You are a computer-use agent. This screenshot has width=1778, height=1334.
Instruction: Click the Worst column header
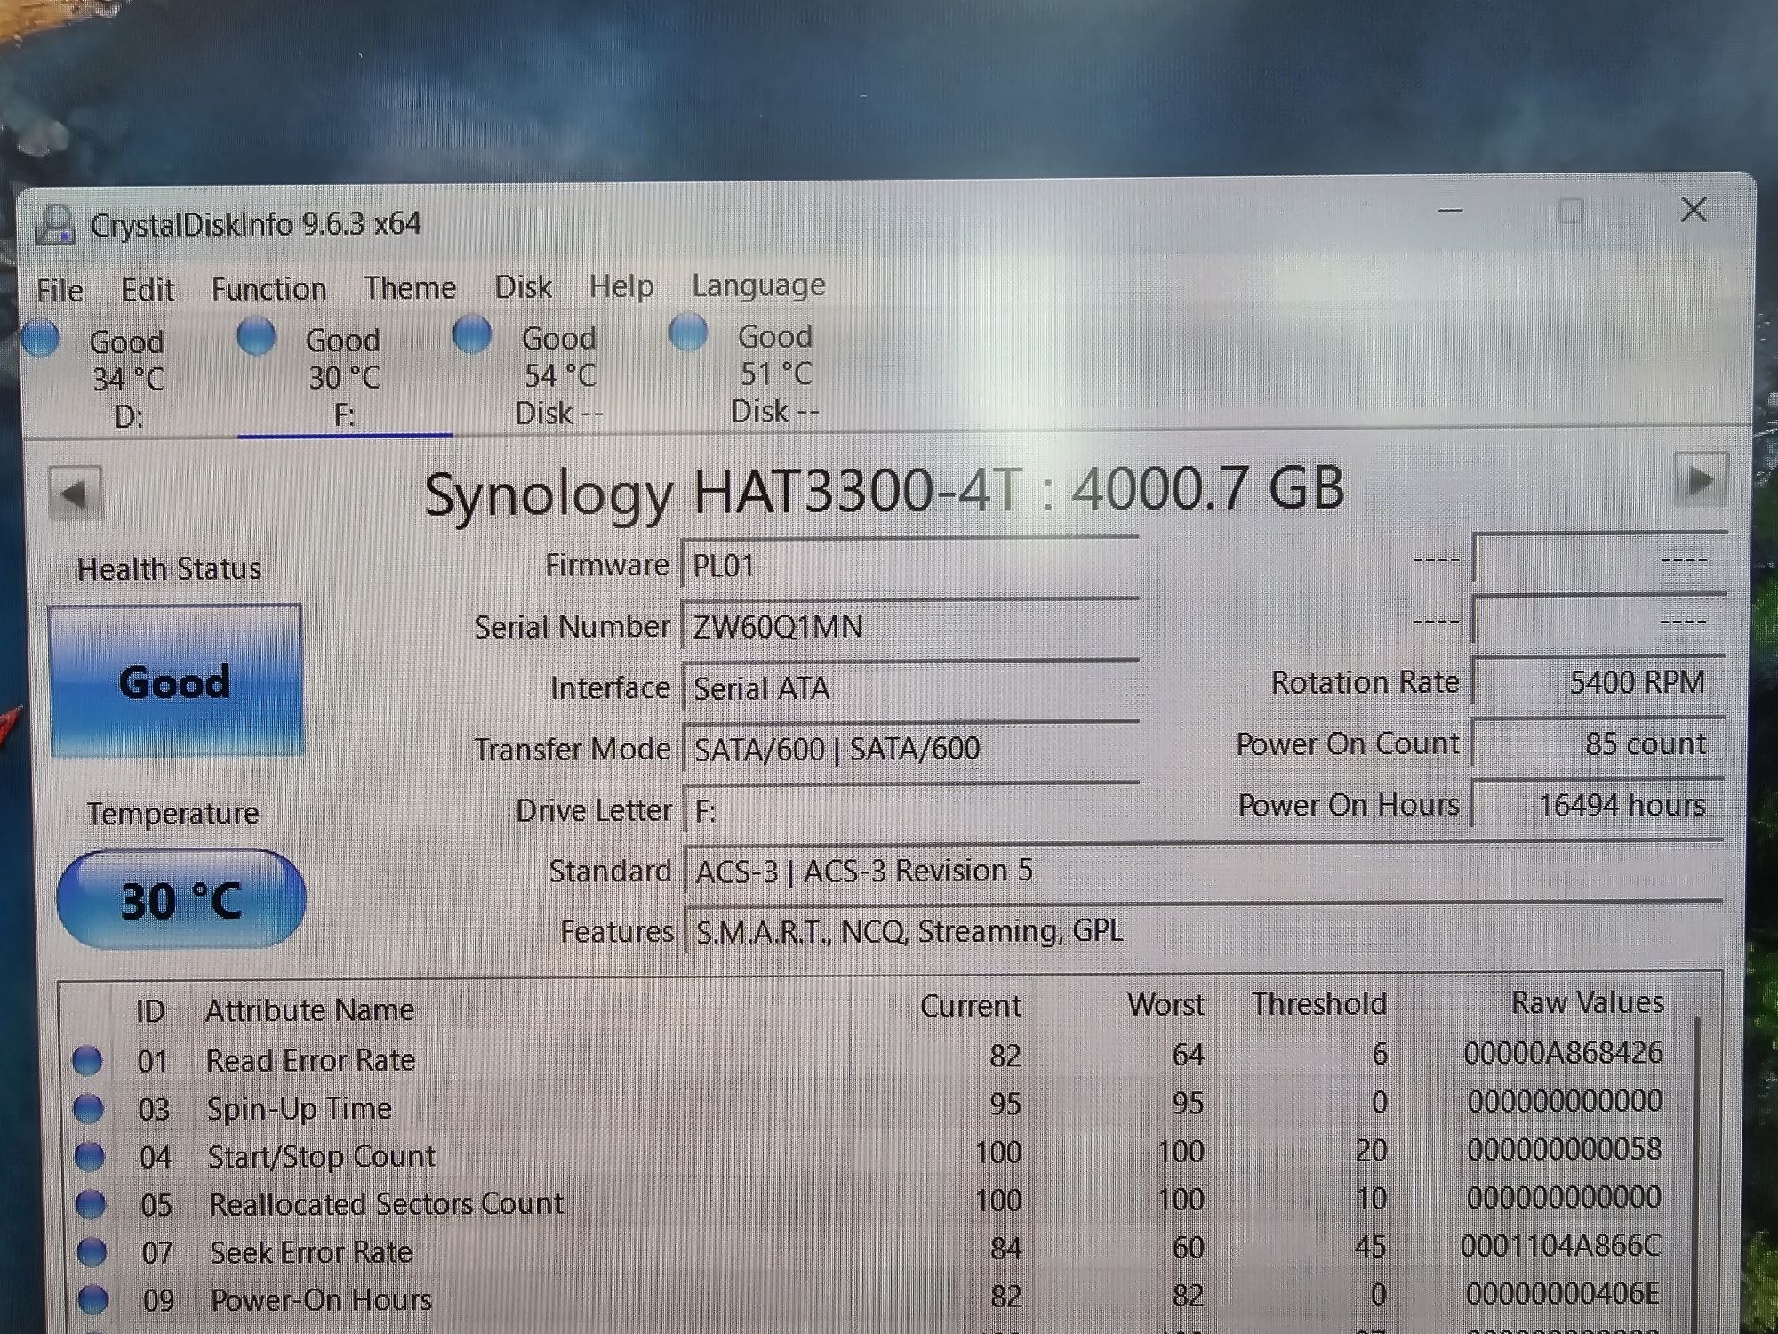click(1165, 1004)
